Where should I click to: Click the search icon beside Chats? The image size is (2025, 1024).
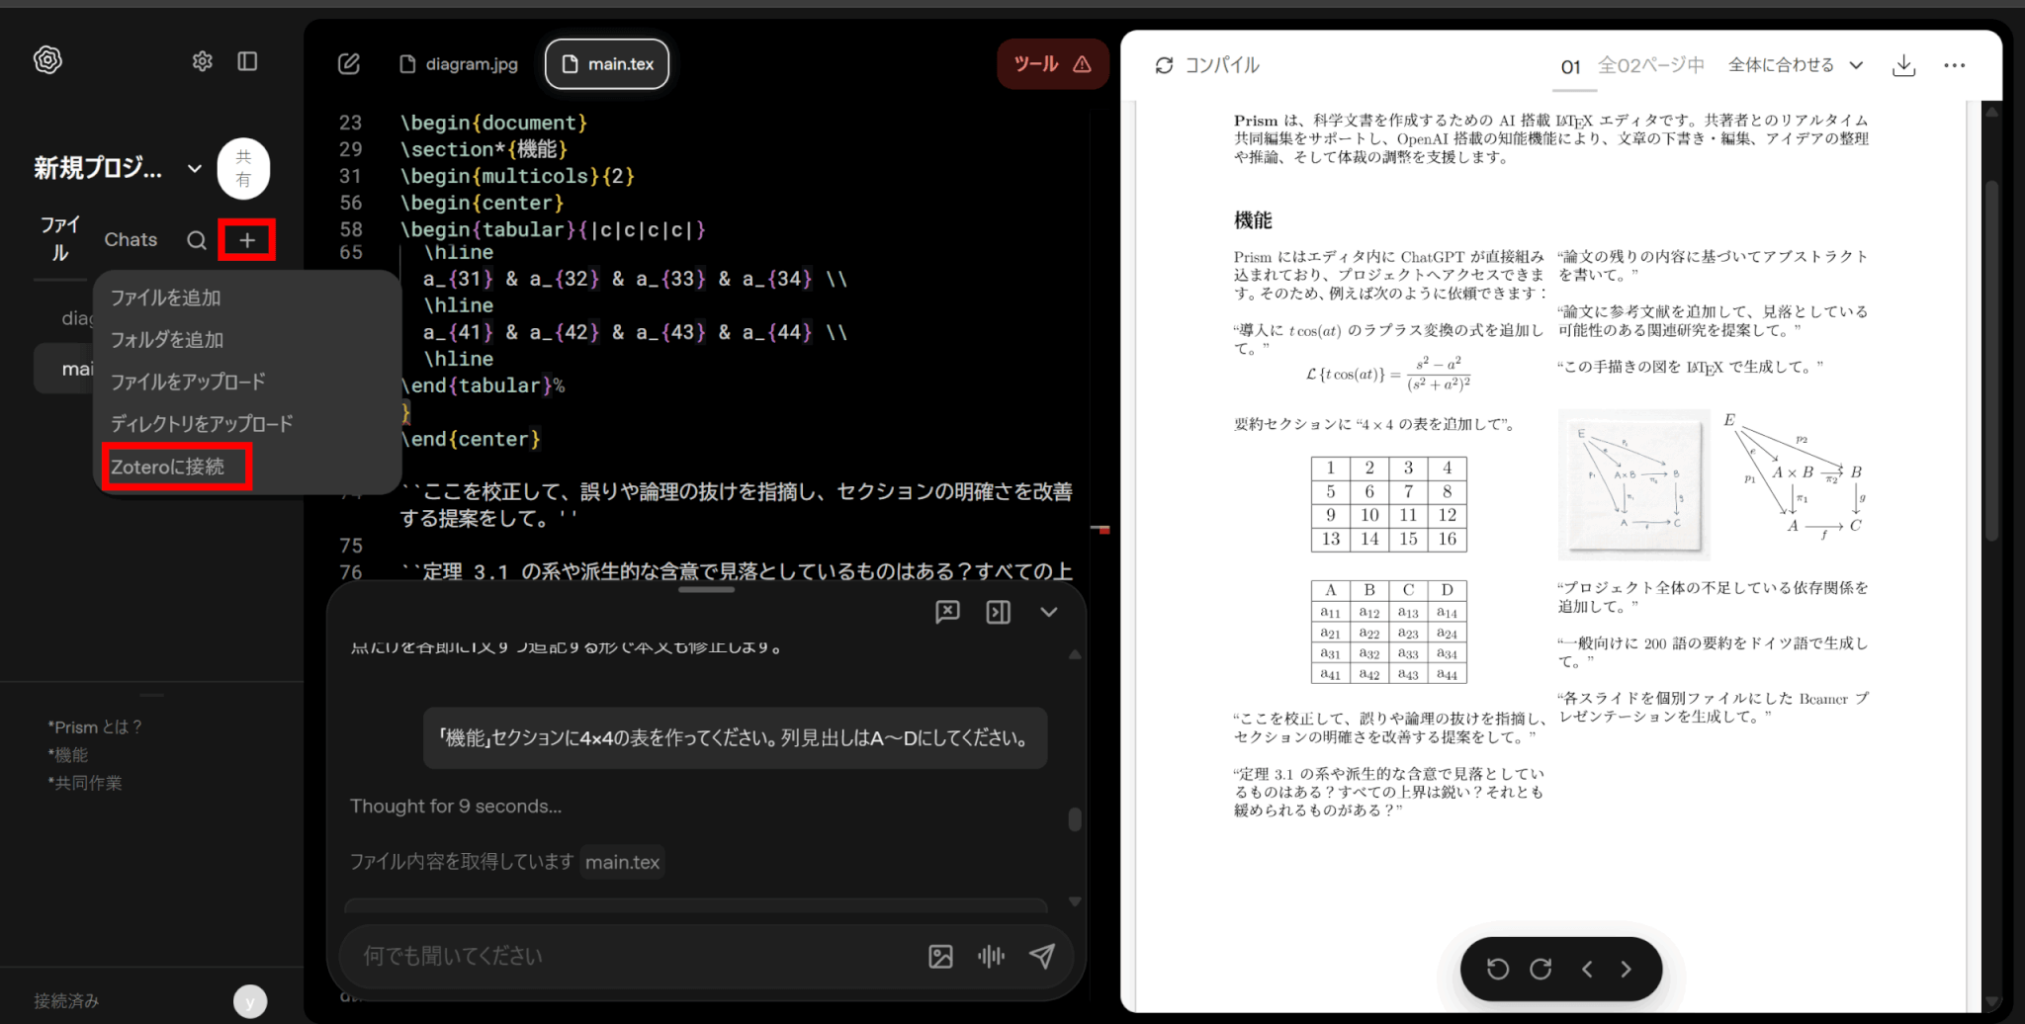197,240
